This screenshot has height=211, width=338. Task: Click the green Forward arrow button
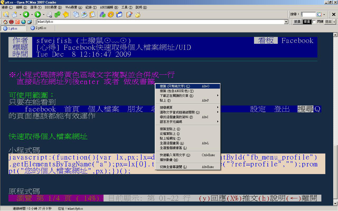point(37,15)
